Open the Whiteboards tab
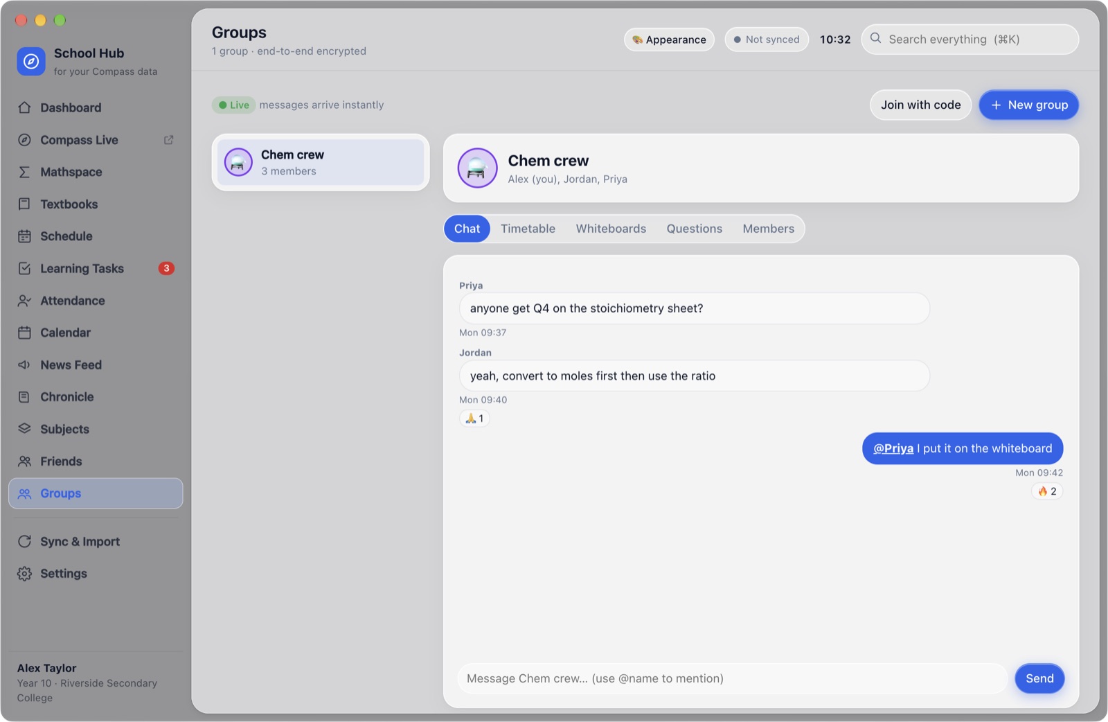Viewport: 1108px width, 722px height. pos(611,229)
